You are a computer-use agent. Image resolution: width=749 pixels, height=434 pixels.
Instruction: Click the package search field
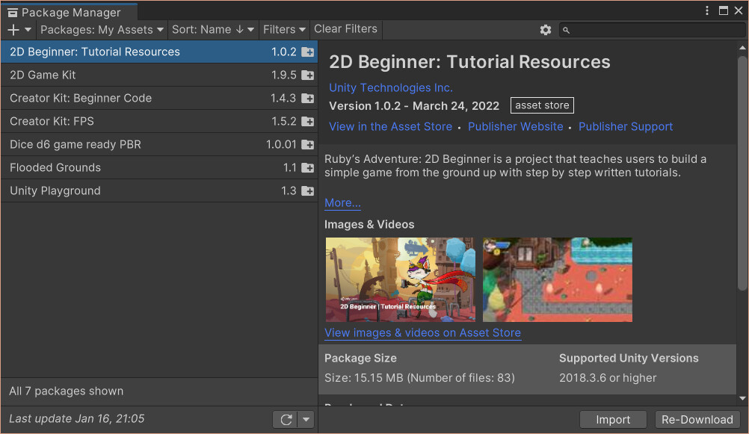pyautogui.click(x=652, y=30)
